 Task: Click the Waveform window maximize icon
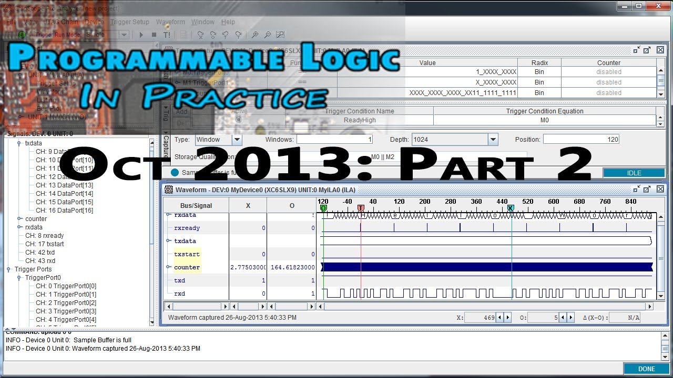coord(647,190)
